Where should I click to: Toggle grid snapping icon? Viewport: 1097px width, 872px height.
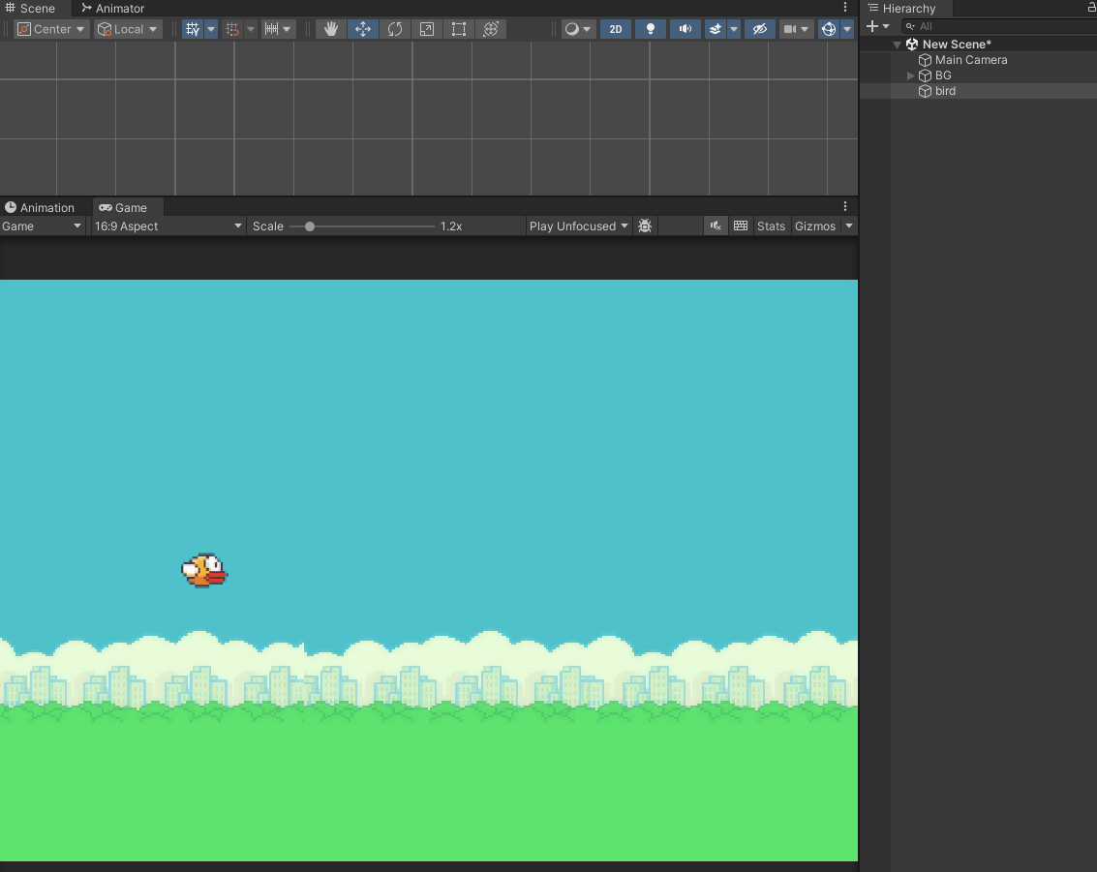click(x=232, y=29)
